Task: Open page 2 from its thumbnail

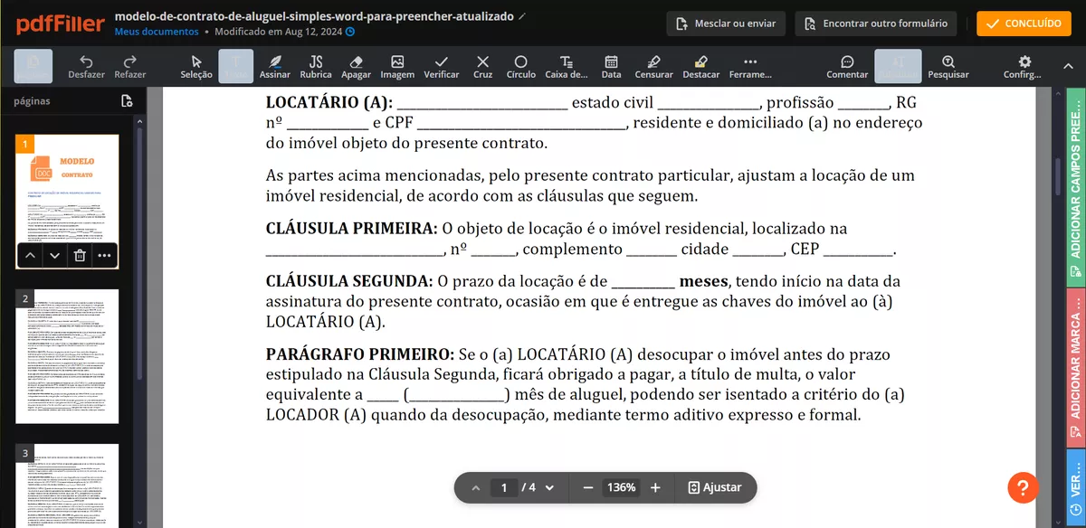Action: tap(66, 355)
